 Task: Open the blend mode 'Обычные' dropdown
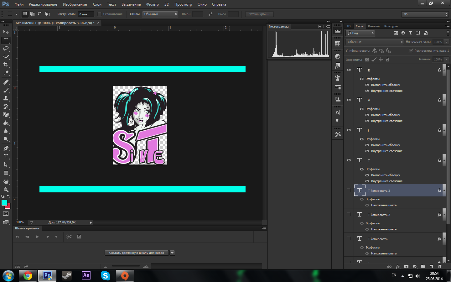click(x=375, y=42)
